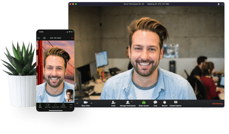Click End Meeting in the desktop window
The image size is (229, 134).
coord(217,104)
